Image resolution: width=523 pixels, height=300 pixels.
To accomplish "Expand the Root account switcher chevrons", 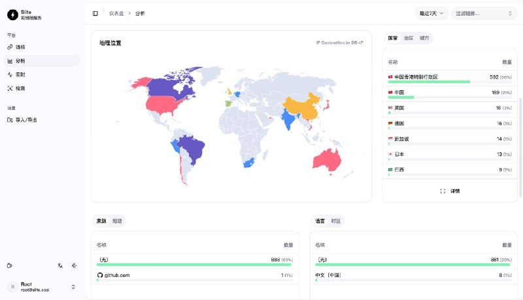I will tap(73, 287).
